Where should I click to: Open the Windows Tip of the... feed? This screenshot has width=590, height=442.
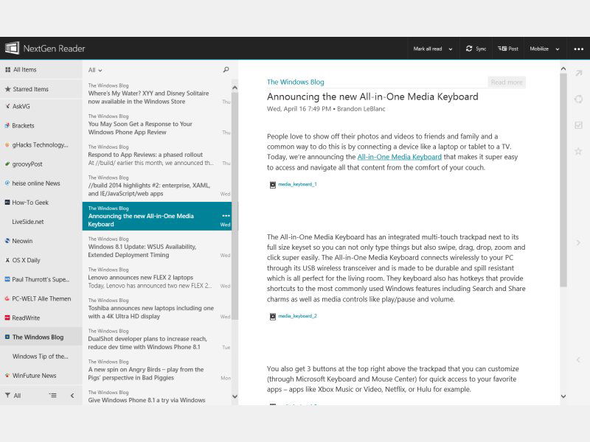[41, 356]
